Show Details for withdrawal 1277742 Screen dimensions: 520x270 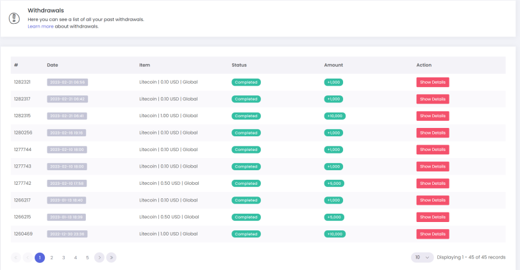coord(433,184)
